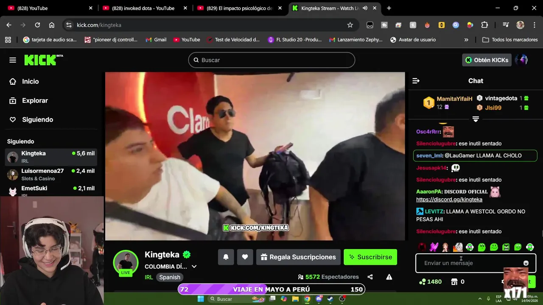Select Luisormenoa27 in followed channels
This screenshot has height=305, width=543.
tap(52, 174)
